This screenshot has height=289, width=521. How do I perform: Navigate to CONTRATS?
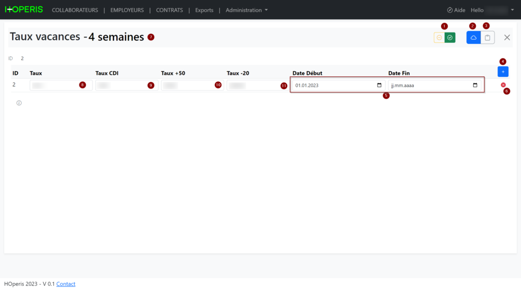(x=169, y=10)
